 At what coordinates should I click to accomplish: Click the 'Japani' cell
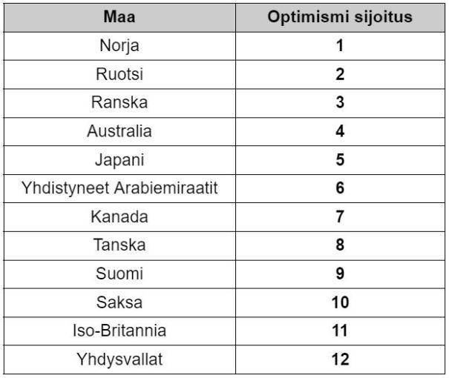(x=119, y=159)
